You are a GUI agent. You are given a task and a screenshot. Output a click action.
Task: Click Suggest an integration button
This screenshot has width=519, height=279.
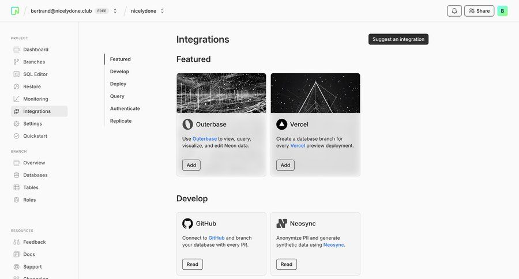(x=398, y=39)
